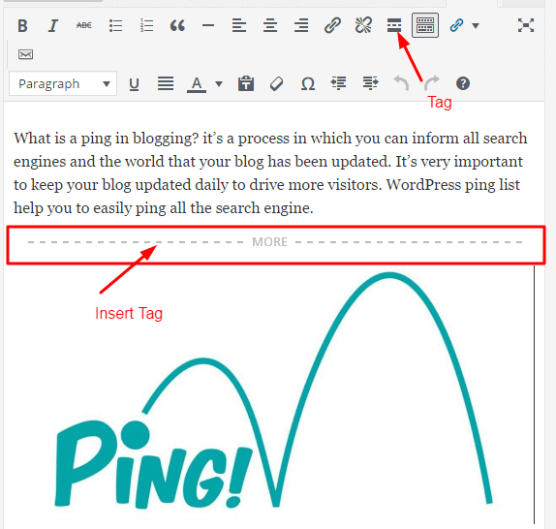Apply strikethrough formatting
Viewport: 556px width, 529px height.
click(x=84, y=25)
